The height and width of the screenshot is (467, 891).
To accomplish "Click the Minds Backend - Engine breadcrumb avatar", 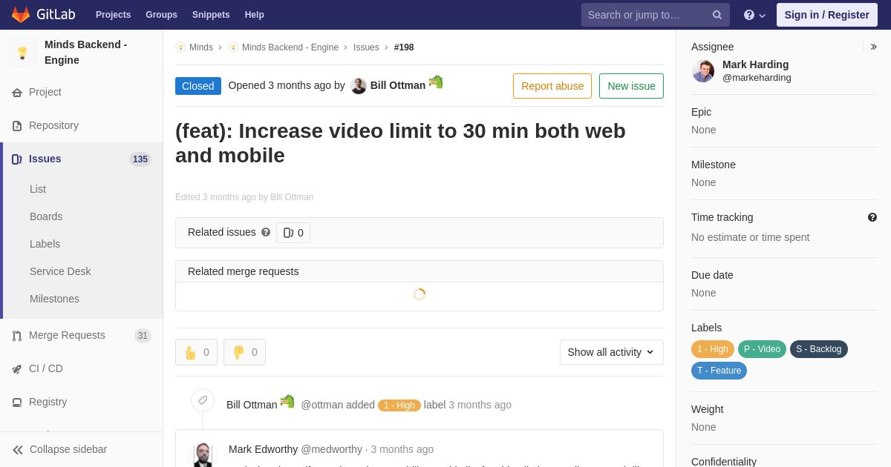I will point(233,47).
